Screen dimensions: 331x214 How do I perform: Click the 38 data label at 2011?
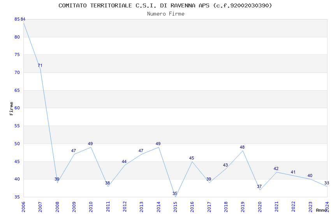(x=107, y=183)
